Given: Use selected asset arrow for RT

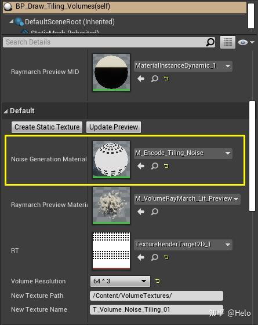Looking at the screenshot, I should 141,257.
